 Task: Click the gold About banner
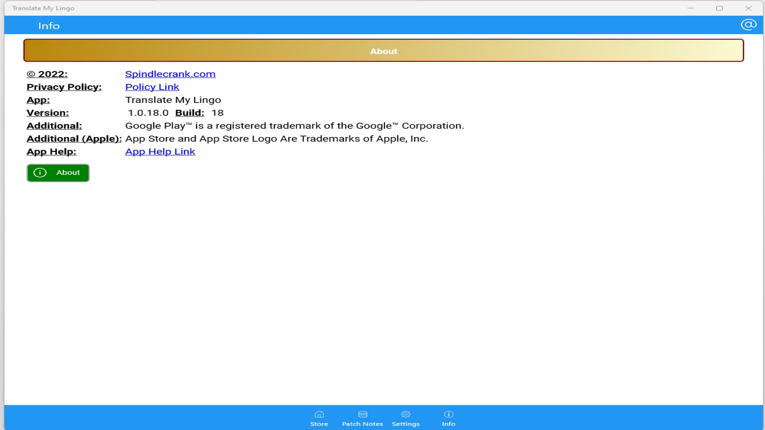[383, 51]
